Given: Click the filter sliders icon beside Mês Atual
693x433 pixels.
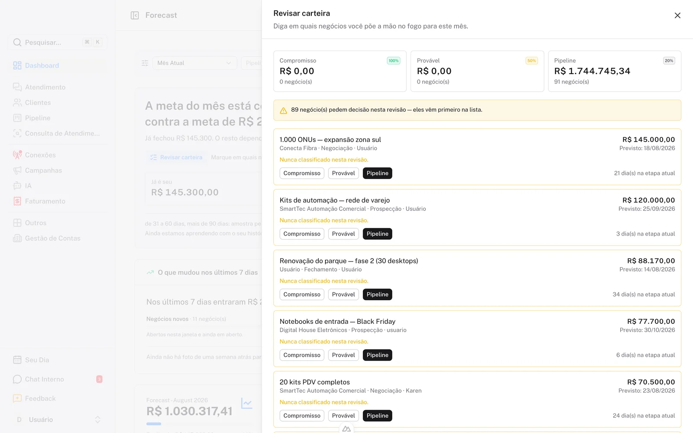Looking at the screenshot, I should coord(145,63).
